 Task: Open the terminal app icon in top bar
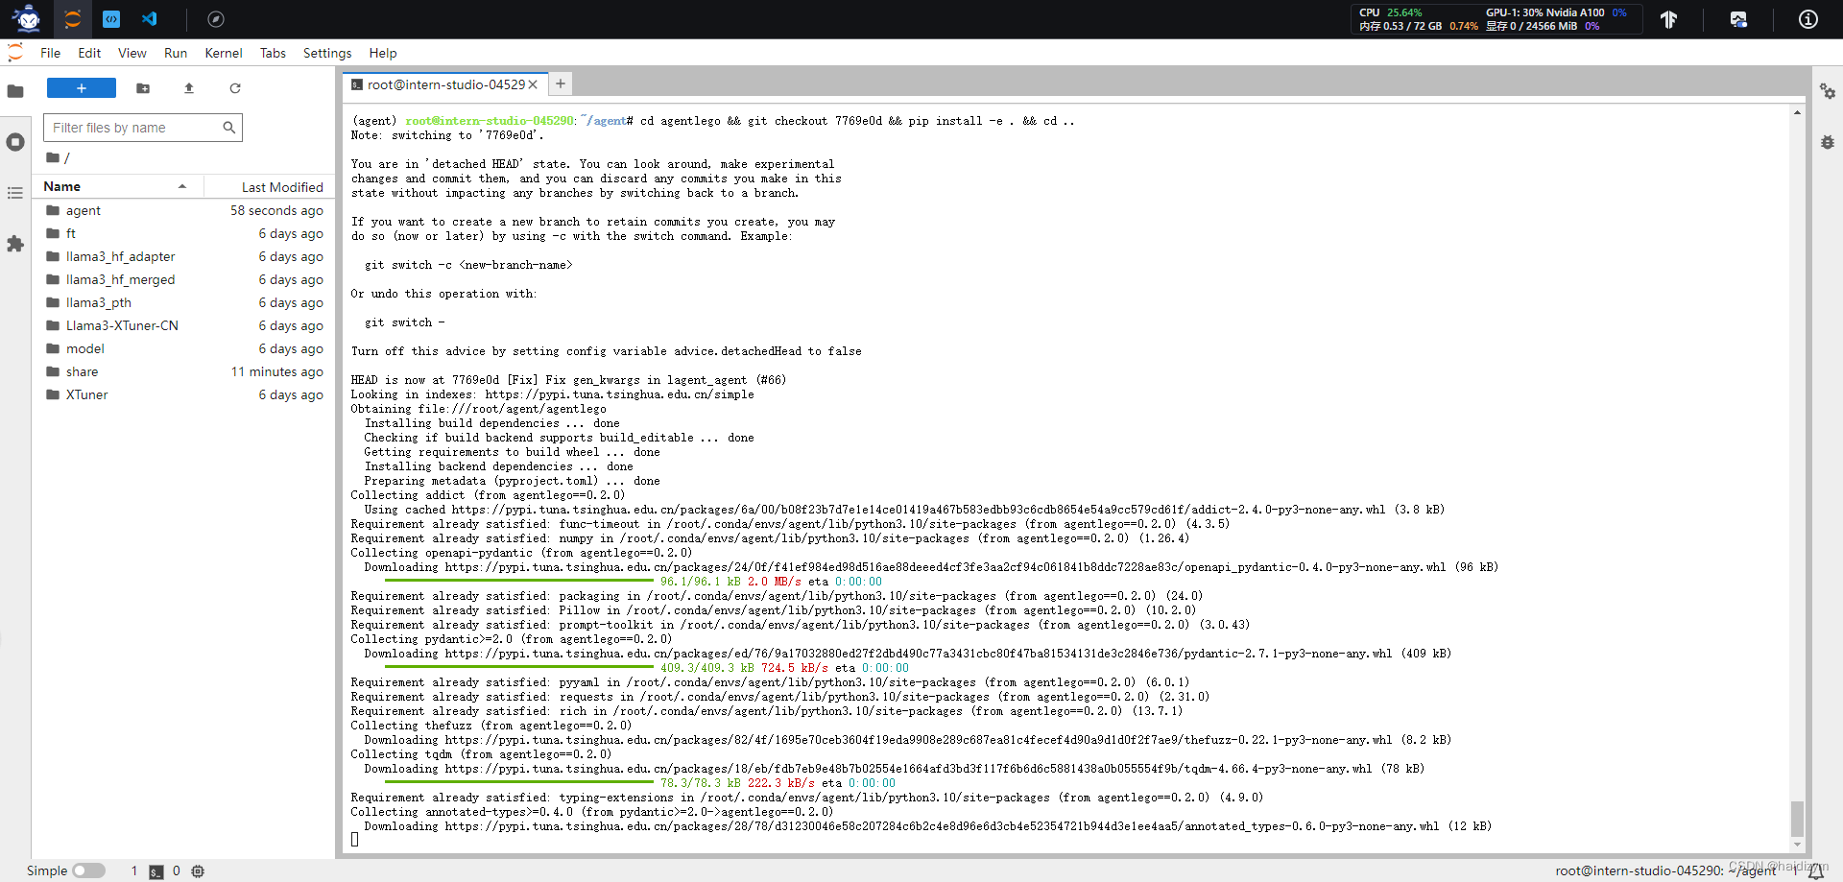coord(111,19)
